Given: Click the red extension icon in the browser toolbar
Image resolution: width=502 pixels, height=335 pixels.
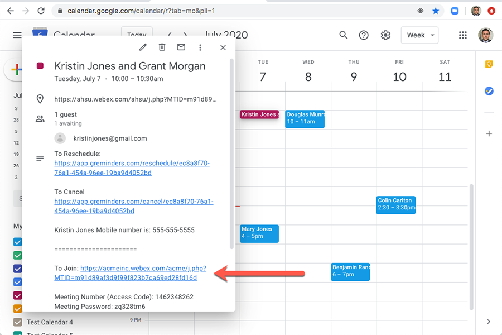Looking at the screenshot, I should (491, 11).
